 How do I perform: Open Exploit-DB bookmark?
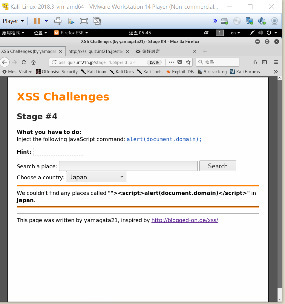(180, 72)
